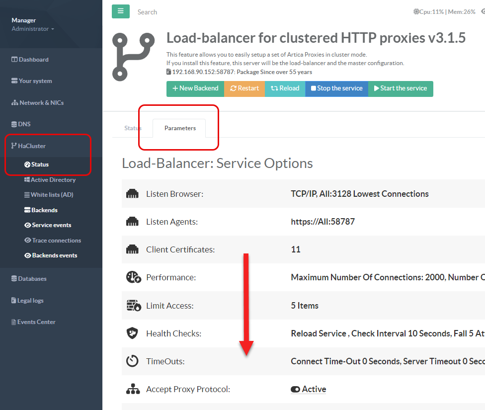
Task: Click the CPU chip icon in header
Action: [x=416, y=12]
